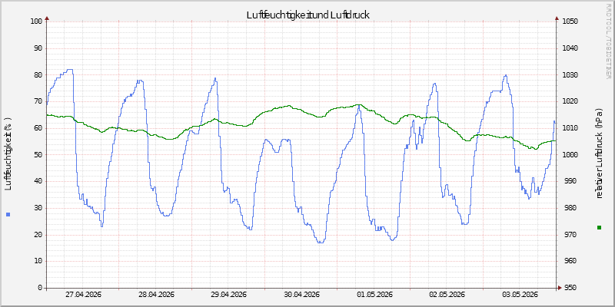The image size is (615, 307).
Task: Click the 0 value on humidity axis
Action: (40, 288)
